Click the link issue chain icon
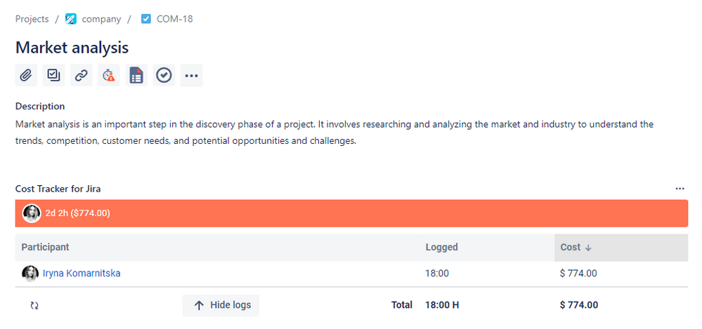The width and height of the screenshot is (702, 329). 82,75
